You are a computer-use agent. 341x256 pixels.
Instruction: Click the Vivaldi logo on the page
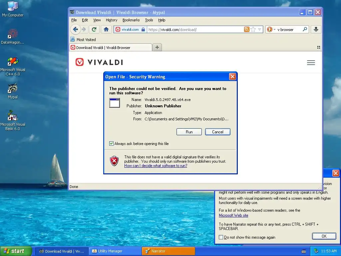pyautogui.click(x=99, y=62)
